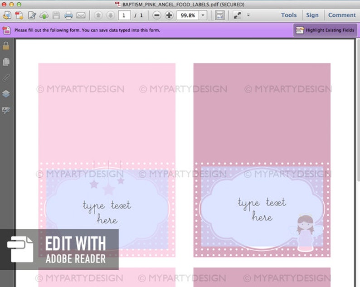This screenshot has height=287, width=360.
Task: Expand the toolbar customize arrow
Action: tap(248, 15)
